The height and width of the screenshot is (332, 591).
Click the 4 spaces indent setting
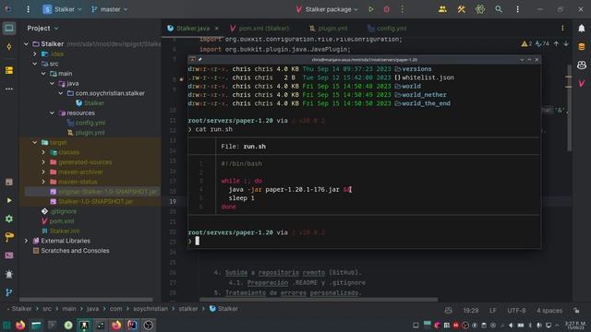coord(549,311)
